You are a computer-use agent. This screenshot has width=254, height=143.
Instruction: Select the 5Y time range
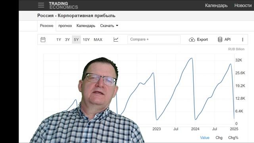(x=76, y=40)
